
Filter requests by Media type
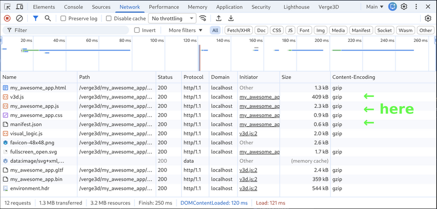[338, 30]
